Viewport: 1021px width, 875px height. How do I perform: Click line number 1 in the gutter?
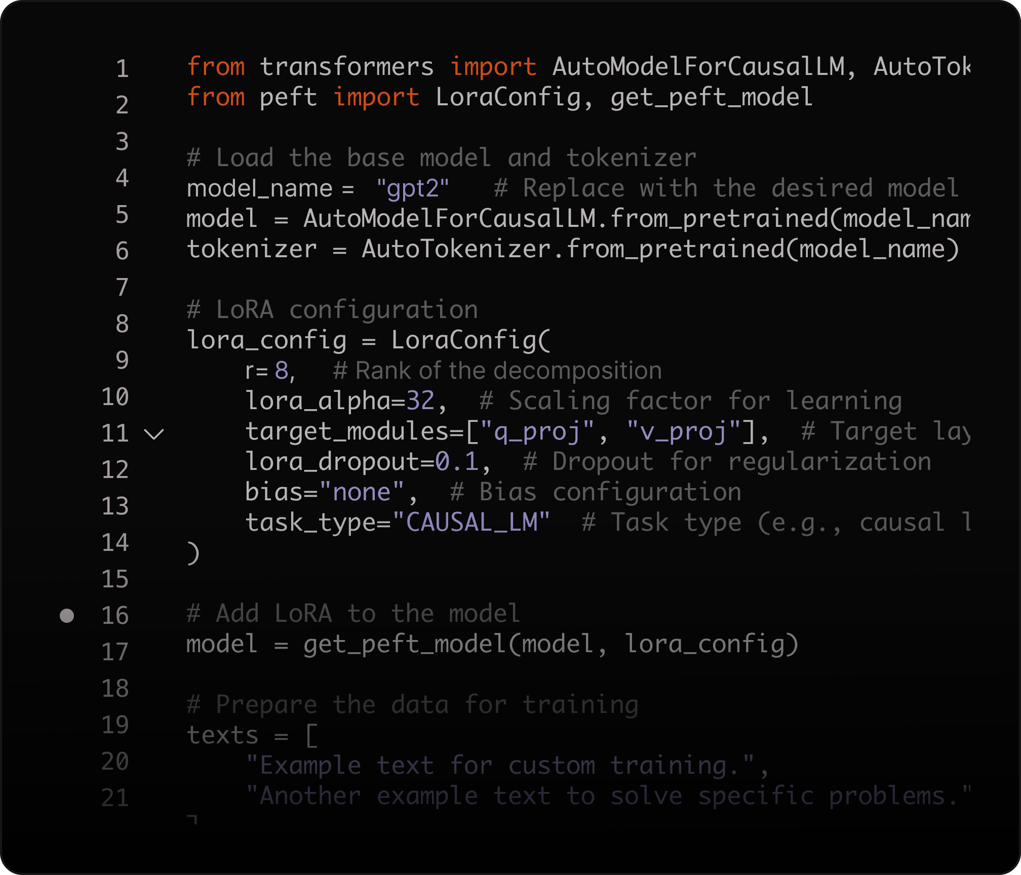[122, 69]
